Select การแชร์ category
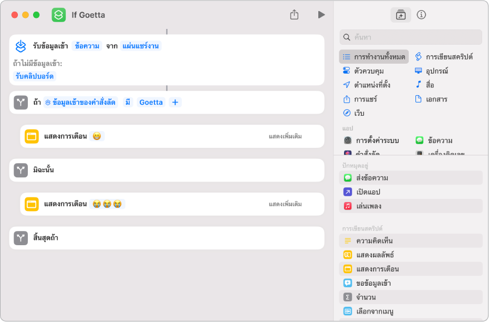 click(360, 99)
